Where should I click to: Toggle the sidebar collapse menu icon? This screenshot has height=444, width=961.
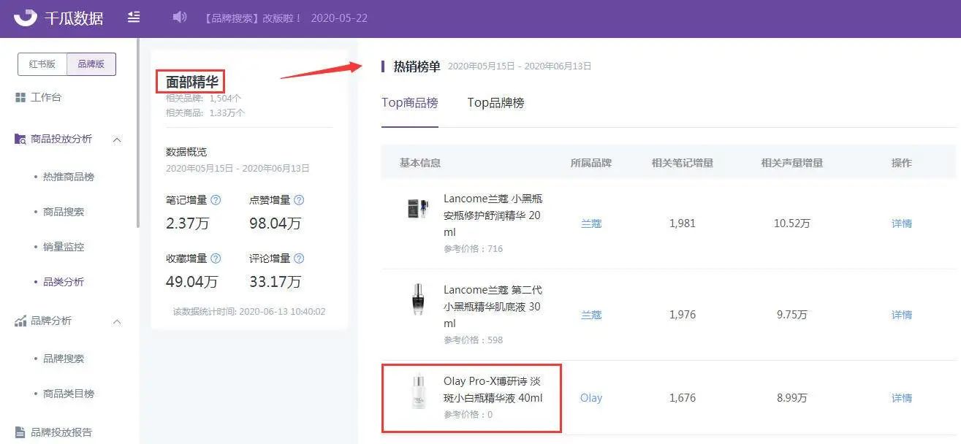coord(134,17)
